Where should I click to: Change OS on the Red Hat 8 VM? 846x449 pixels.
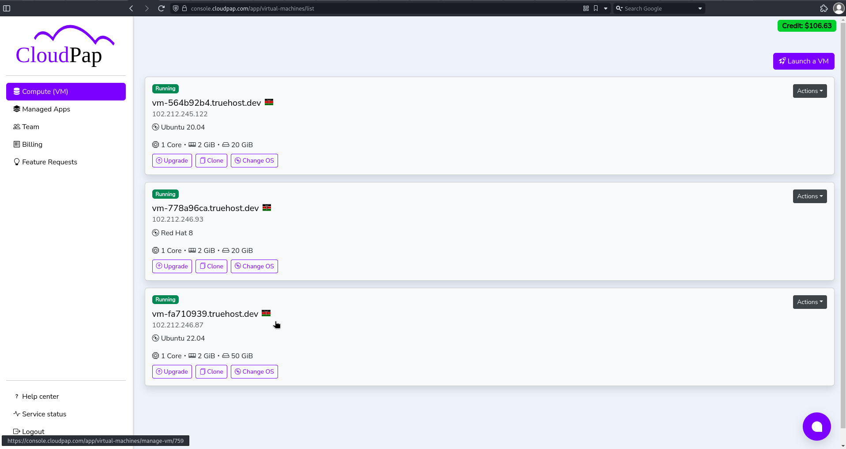click(254, 266)
